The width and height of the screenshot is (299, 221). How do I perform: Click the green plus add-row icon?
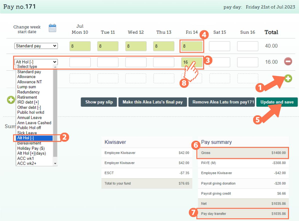[288, 78]
